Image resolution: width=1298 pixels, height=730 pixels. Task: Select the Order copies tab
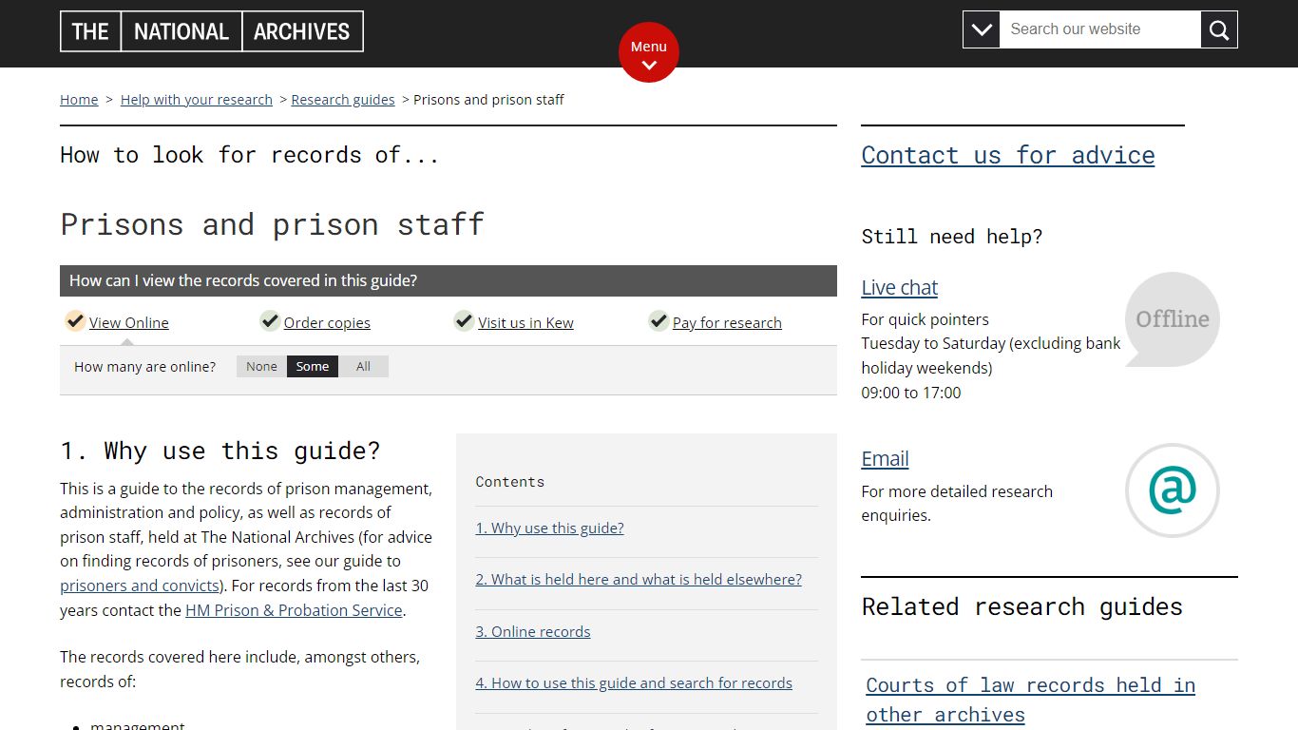pyautogui.click(x=327, y=323)
